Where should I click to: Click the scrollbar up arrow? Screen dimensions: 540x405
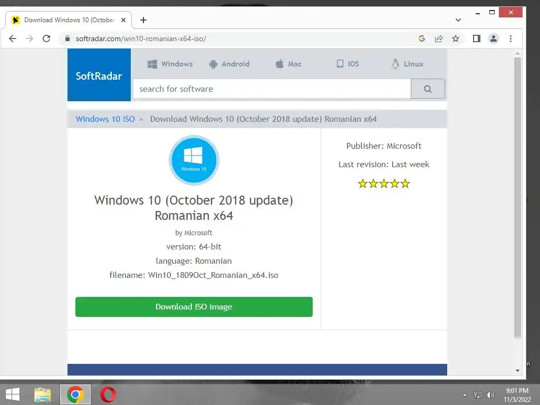tap(517, 53)
